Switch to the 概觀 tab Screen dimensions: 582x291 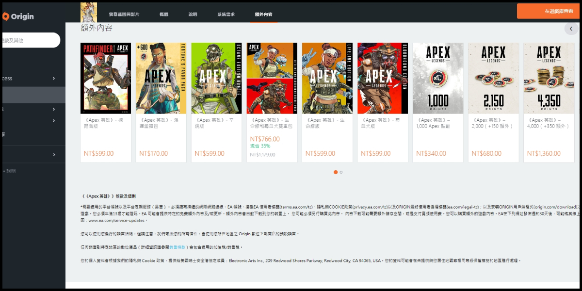click(x=163, y=15)
